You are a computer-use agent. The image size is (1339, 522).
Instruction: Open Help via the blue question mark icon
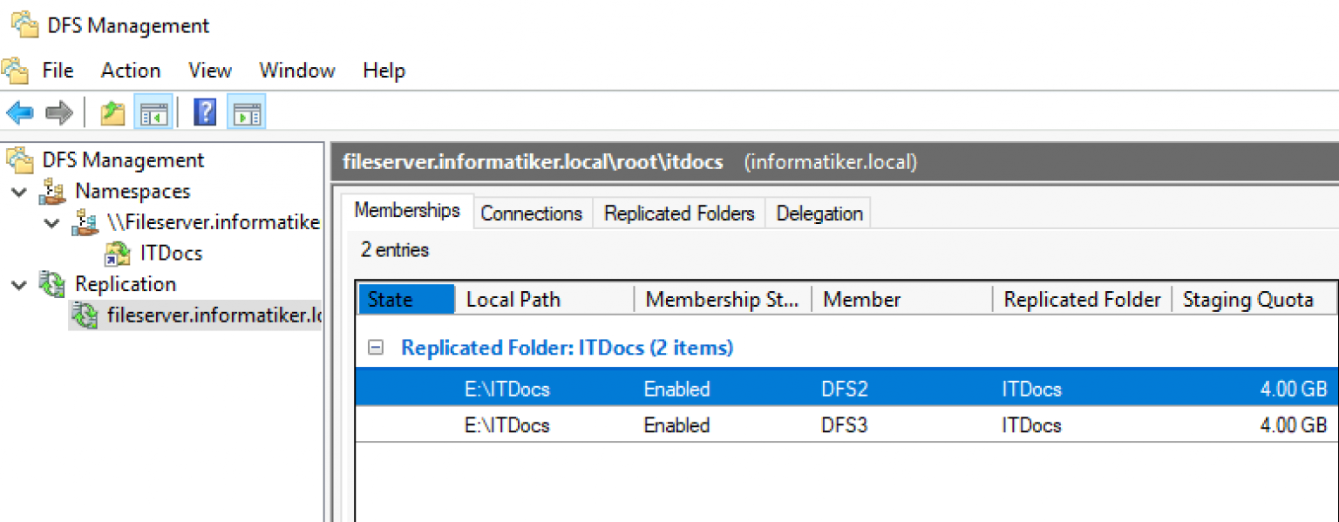[203, 112]
